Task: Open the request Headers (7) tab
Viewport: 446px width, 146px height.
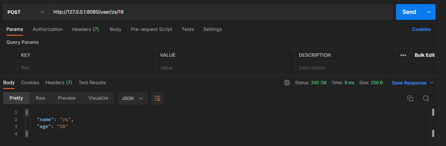Action: click(85, 29)
